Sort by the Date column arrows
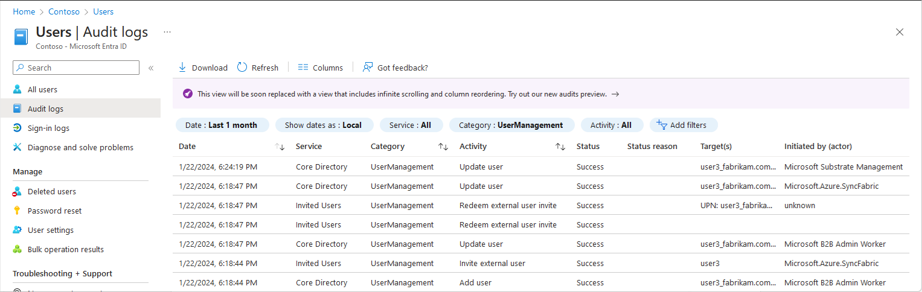 click(x=280, y=147)
